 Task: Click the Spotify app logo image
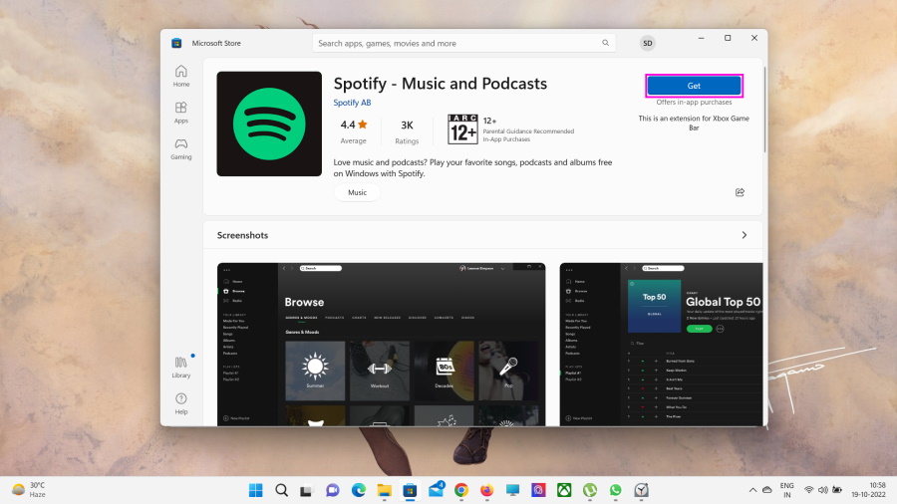click(x=269, y=124)
